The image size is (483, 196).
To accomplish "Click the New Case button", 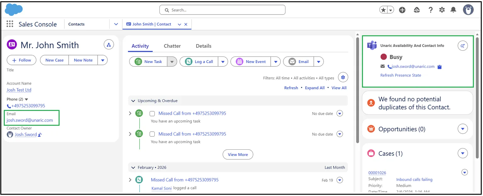I will (x=55, y=60).
